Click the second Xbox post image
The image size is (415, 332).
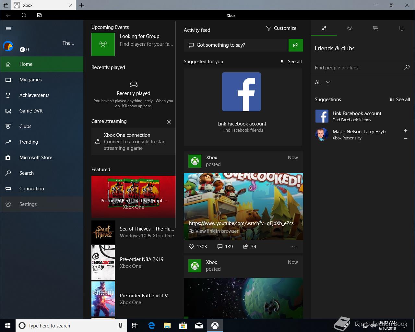[243, 298]
